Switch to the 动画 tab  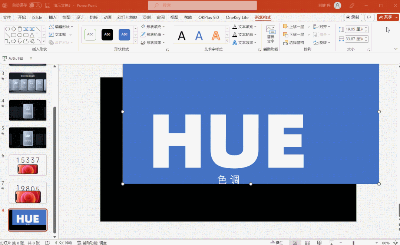[108, 17]
